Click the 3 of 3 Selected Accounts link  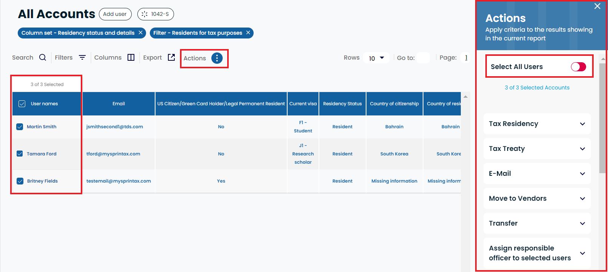tap(537, 88)
